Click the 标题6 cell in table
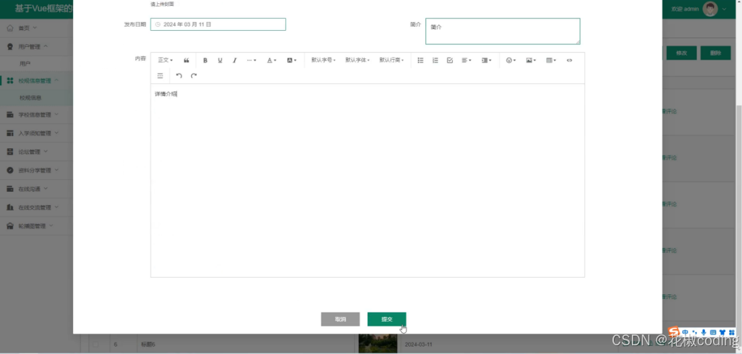742x354 pixels. click(x=148, y=345)
